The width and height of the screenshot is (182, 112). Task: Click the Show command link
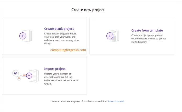pos(116,101)
